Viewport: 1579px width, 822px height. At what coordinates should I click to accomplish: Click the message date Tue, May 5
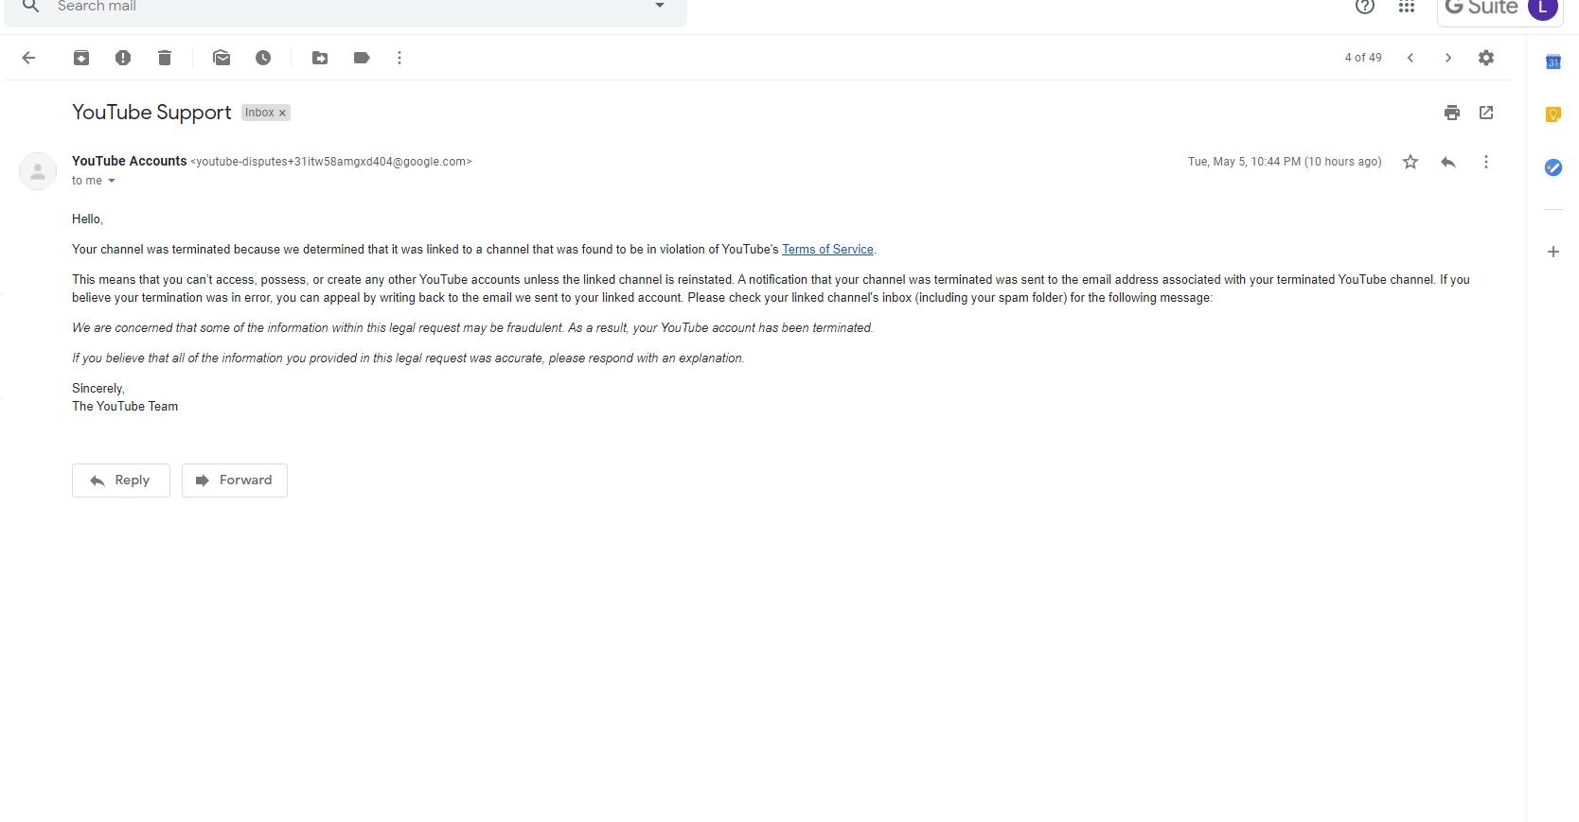(1285, 162)
